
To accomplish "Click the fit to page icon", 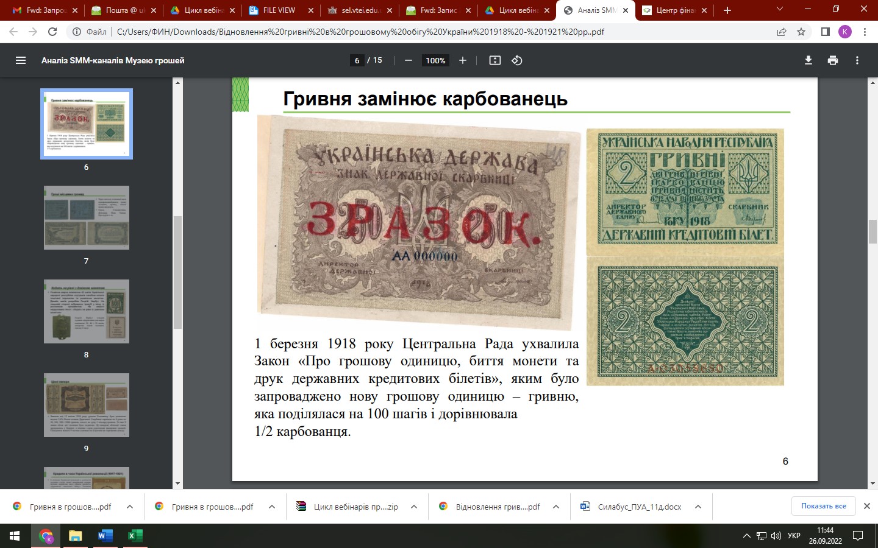I will click(495, 60).
